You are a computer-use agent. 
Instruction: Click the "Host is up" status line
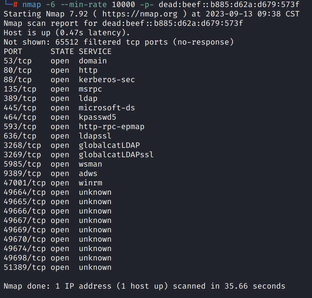(67, 33)
